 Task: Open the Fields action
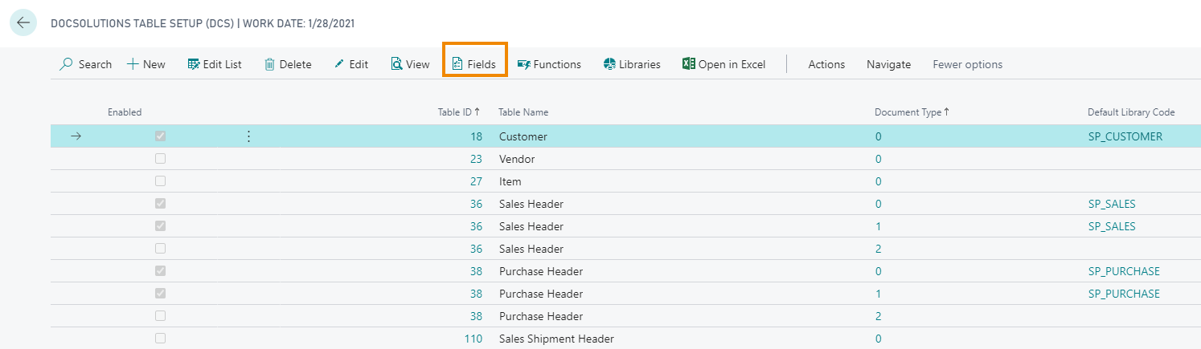pos(474,64)
